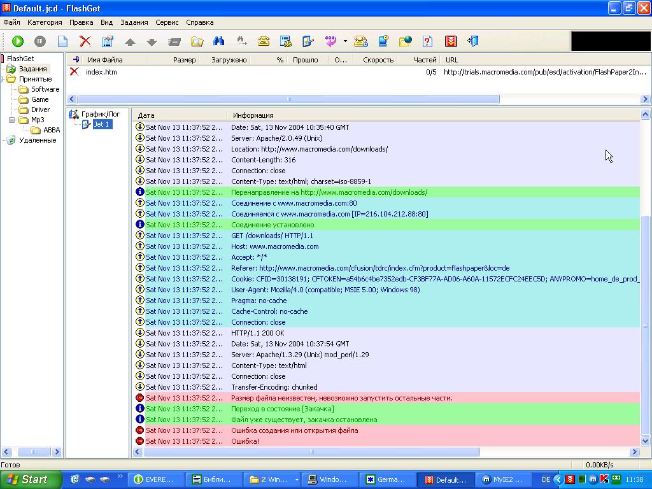Click the computer with clock icon
This screenshot has width=652, height=489.
pos(383,41)
